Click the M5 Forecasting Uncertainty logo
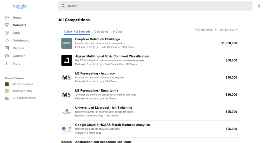Viewport: 266px width, 143px height. [67, 95]
